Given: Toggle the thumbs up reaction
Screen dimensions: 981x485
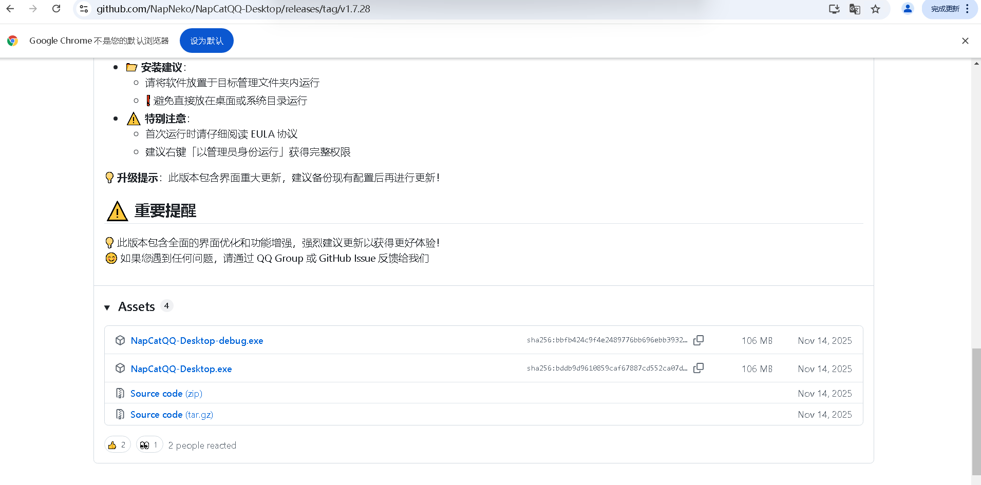Looking at the screenshot, I should pyautogui.click(x=117, y=445).
